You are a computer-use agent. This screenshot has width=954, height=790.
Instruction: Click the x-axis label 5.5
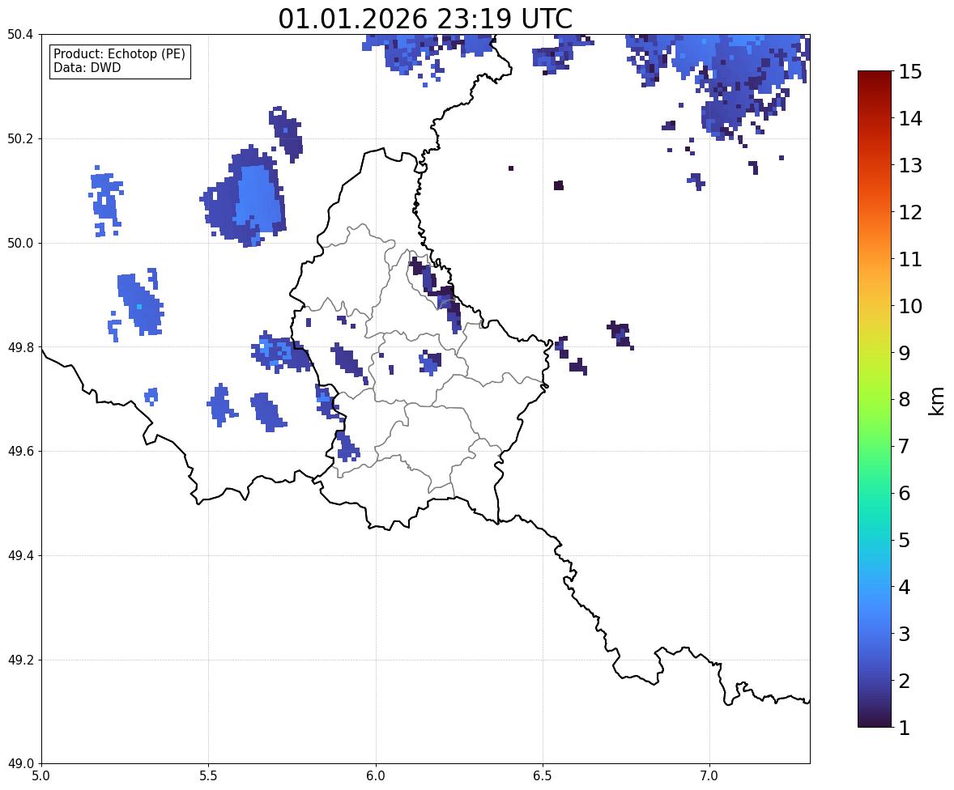tap(208, 776)
